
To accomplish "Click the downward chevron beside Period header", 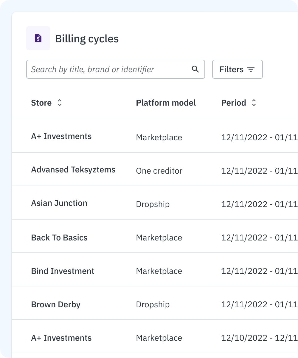I will click(x=254, y=104).
